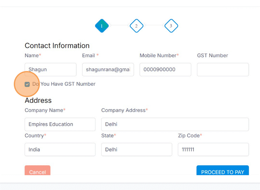Click the Company Address field showing Delhi

coord(175,124)
